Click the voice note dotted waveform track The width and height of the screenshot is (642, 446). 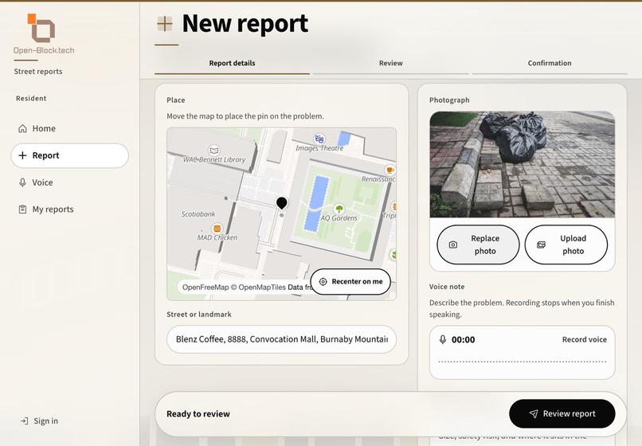522,362
